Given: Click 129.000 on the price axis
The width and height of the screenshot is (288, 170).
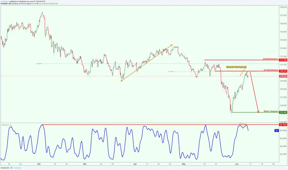Looking at the screenshot, I should coord(284,81).
